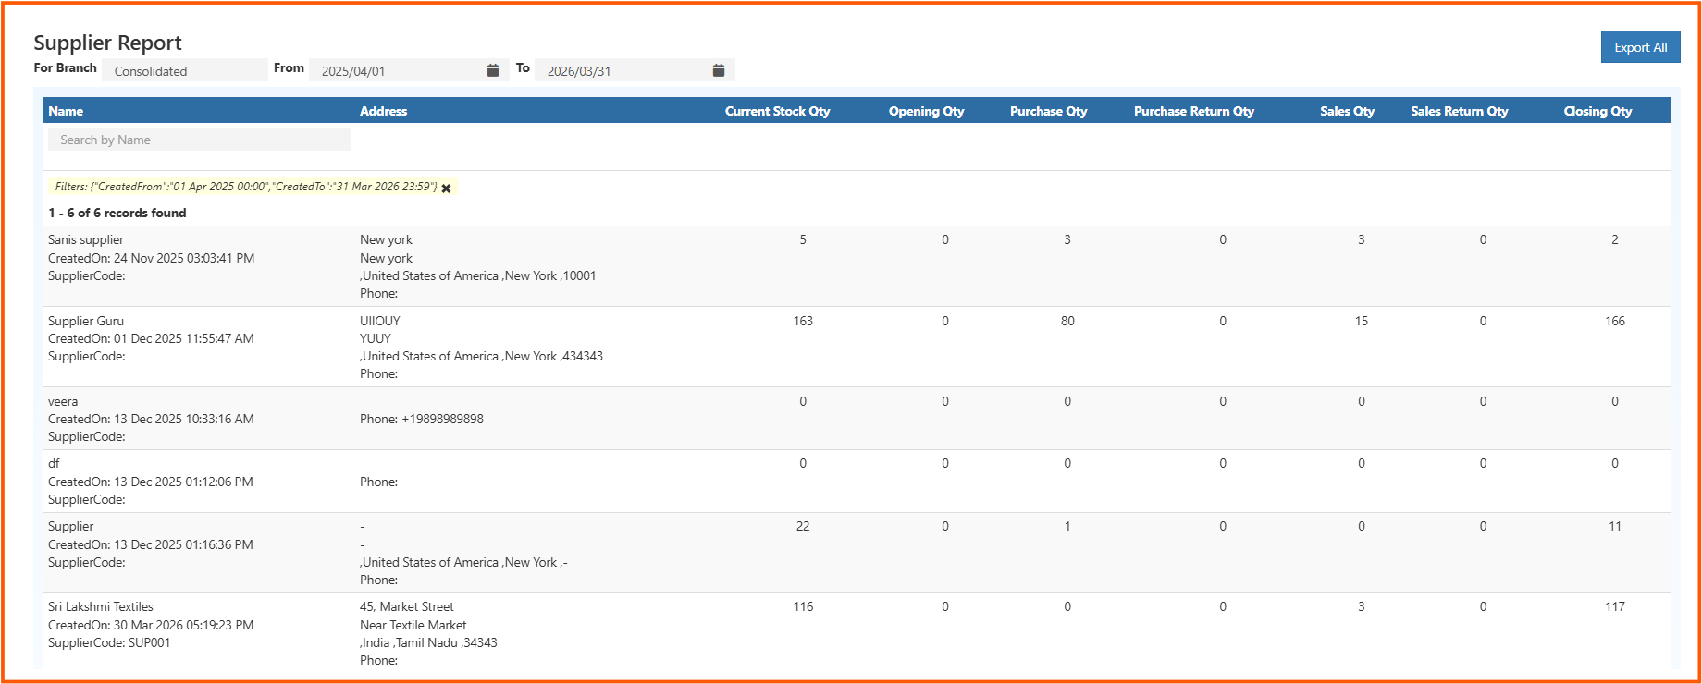Sort by the Address column header
Viewport: 1702px width, 684px height.
pyautogui.click(x=383, y=111)
